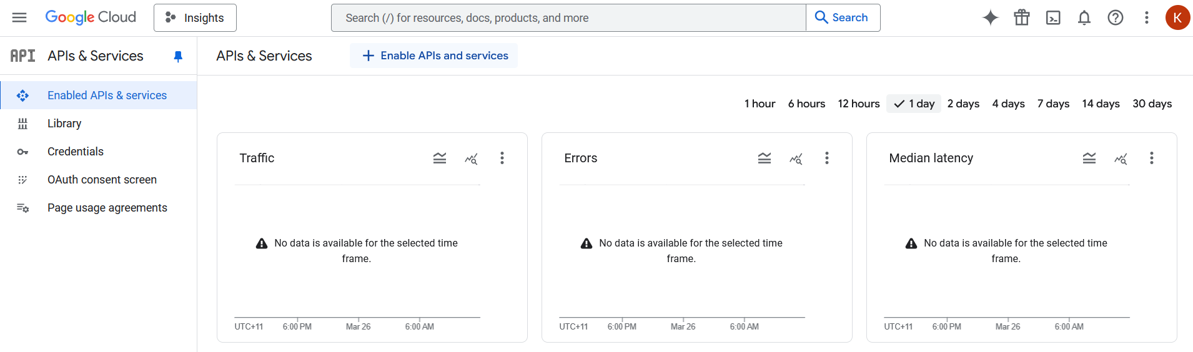Click the APIs & Services page heading
The width and height of the screenshot is (1193, 352).
click(264, 56)
